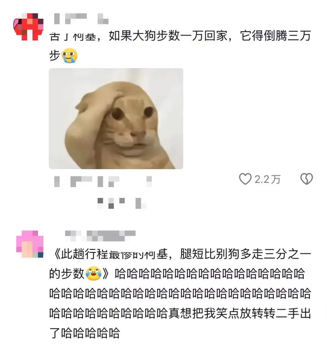Tap the phrase 它得倒腾三万 in first comment
327x344 pixels.
(276, 36)
